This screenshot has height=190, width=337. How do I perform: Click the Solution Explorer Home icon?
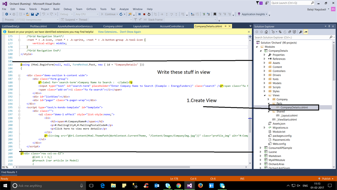click(x=266, y=32)
